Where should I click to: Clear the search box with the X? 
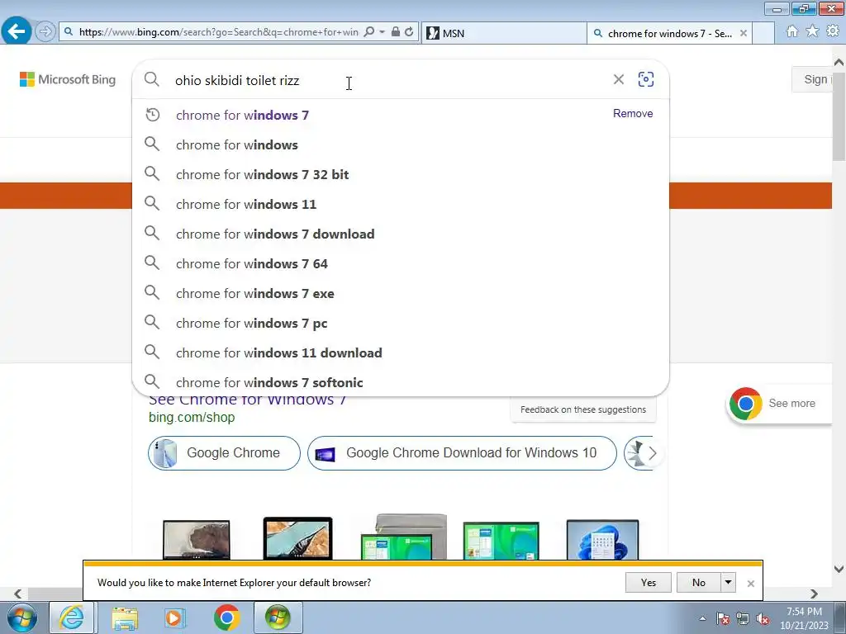coord(618,80)
